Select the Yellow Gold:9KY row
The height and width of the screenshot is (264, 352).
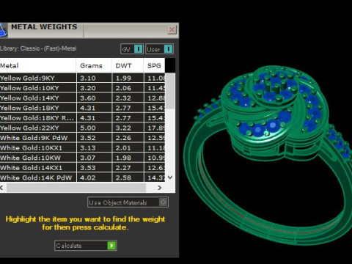point(82,78)
